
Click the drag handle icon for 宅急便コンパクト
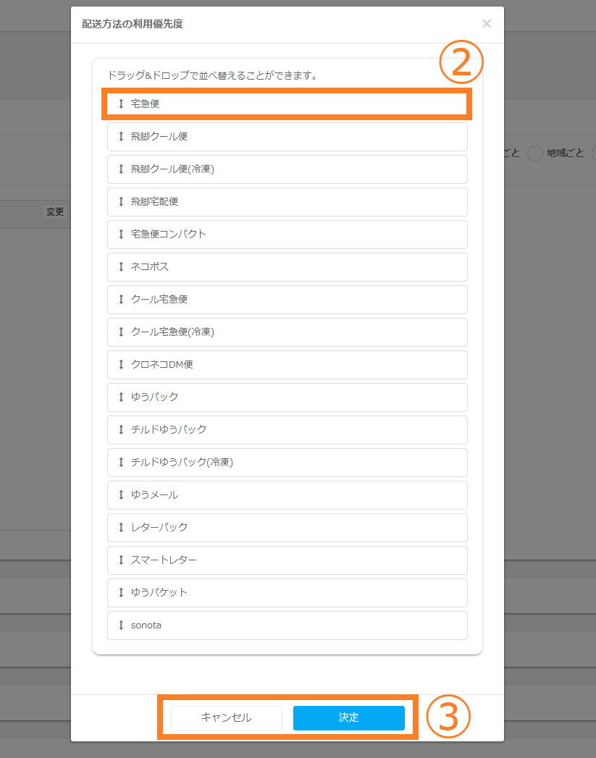pos(121,234)
